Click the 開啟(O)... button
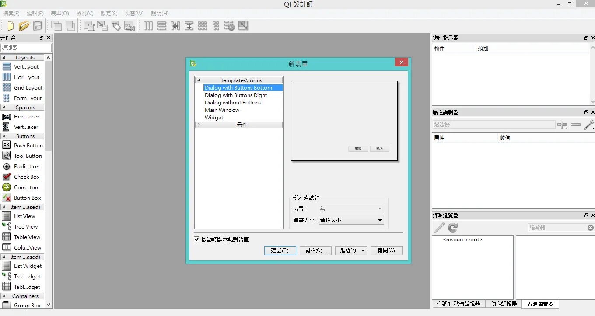 tap(315, 250)
